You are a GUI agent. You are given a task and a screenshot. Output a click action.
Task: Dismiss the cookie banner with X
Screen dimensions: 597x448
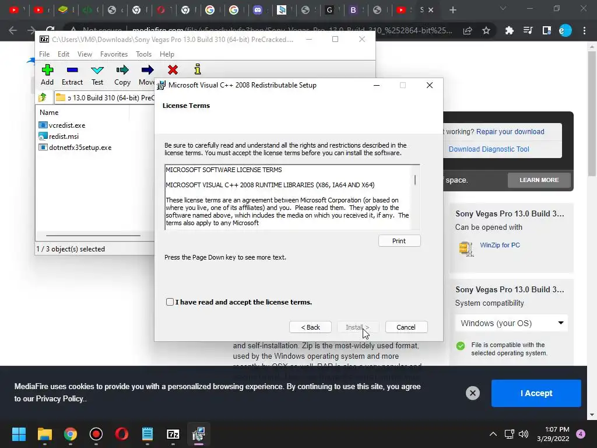[x=472, y=393]
